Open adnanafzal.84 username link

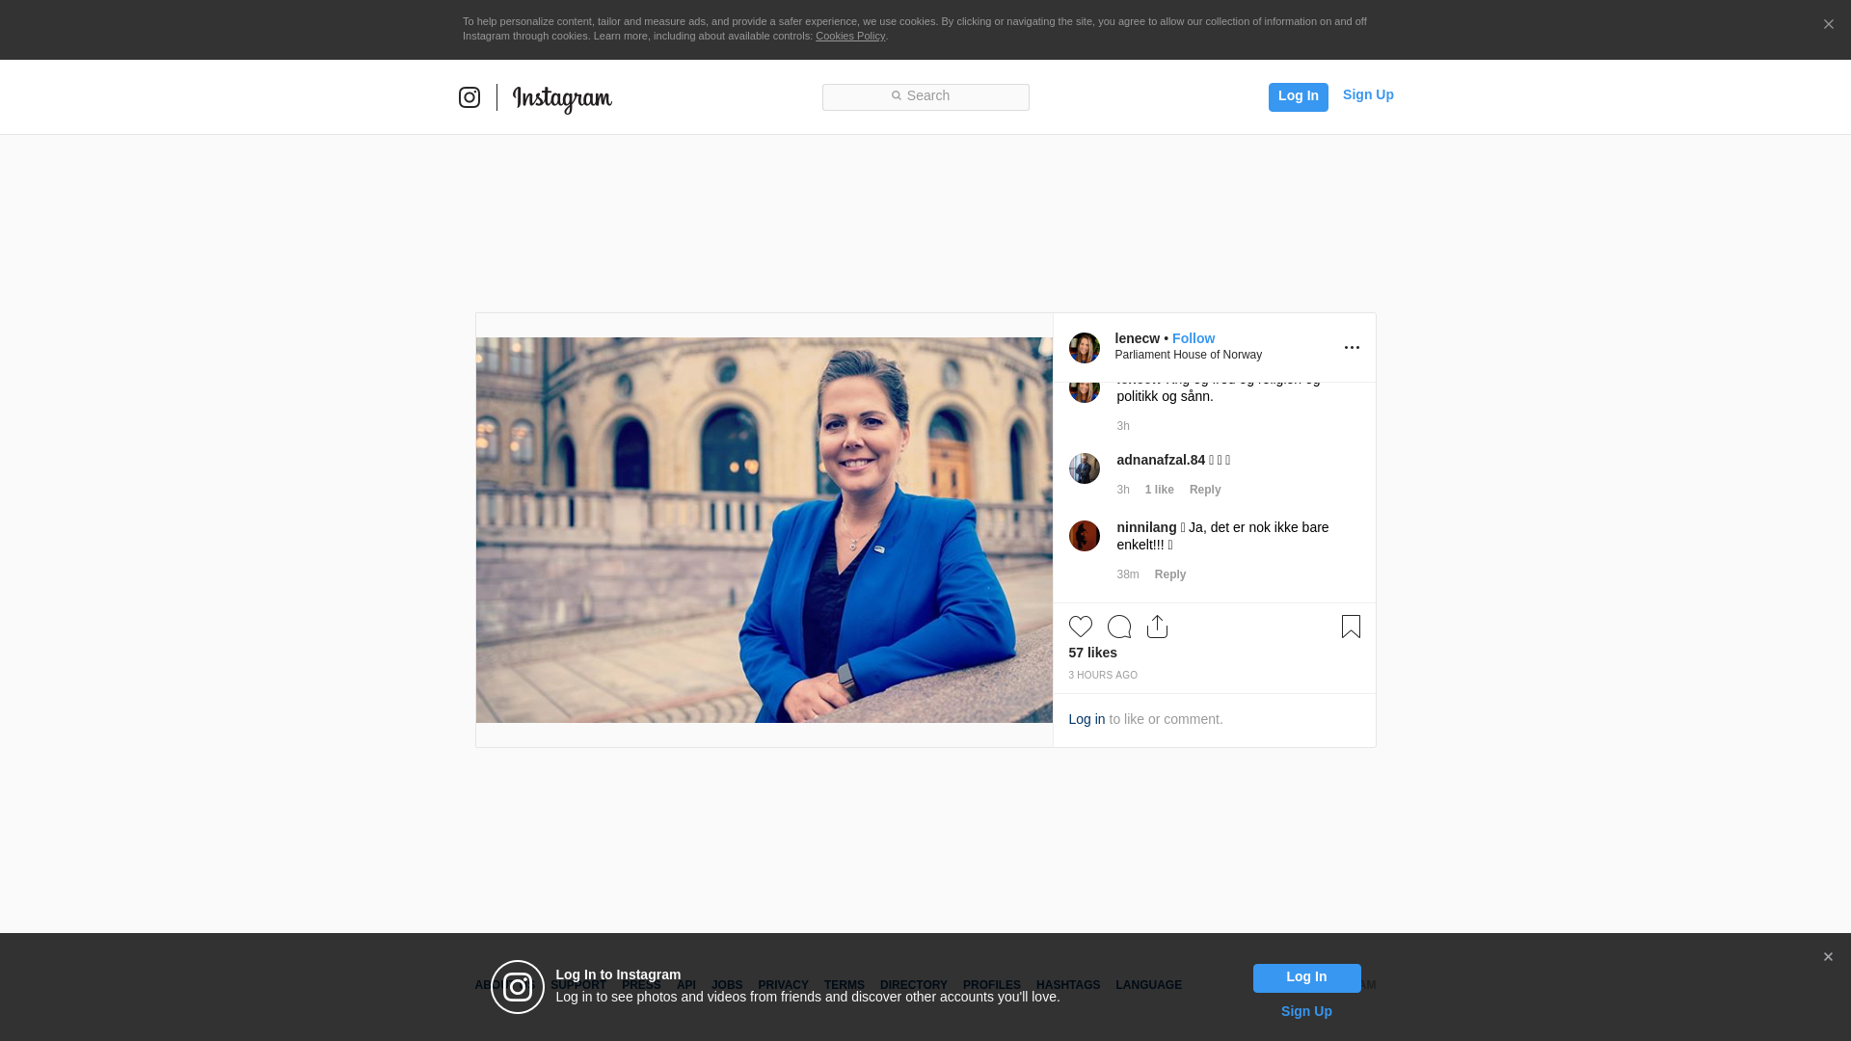tap(1161, 460)
